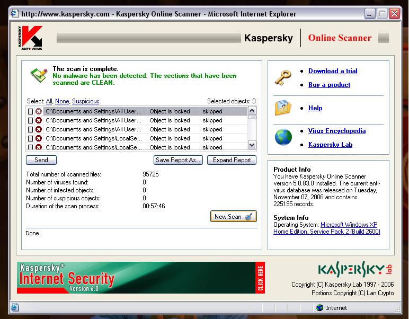The width and height of the screenshot is (409, 319).
Task: Start a New Scan
Action: [234, 217]
